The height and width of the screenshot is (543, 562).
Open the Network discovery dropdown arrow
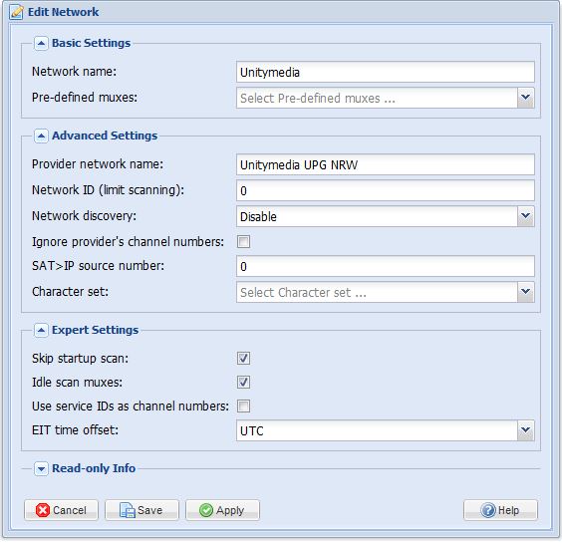[525, 216]
